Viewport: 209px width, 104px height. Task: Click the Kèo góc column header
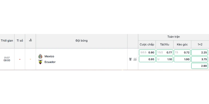point(182,44)
